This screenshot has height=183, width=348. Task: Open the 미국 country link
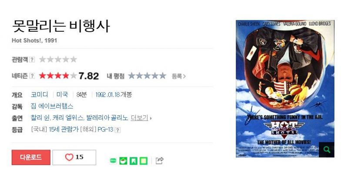(x=62, y=95)
